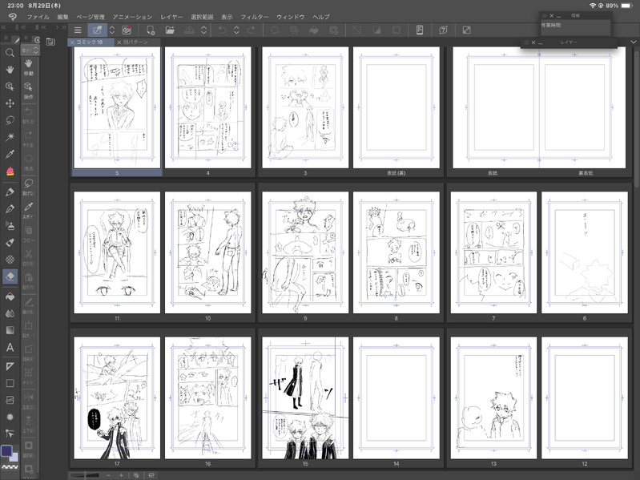Click the Wi-Fi status icon
The height and width of the screenshot is (480, 640).
coord(593,6)
